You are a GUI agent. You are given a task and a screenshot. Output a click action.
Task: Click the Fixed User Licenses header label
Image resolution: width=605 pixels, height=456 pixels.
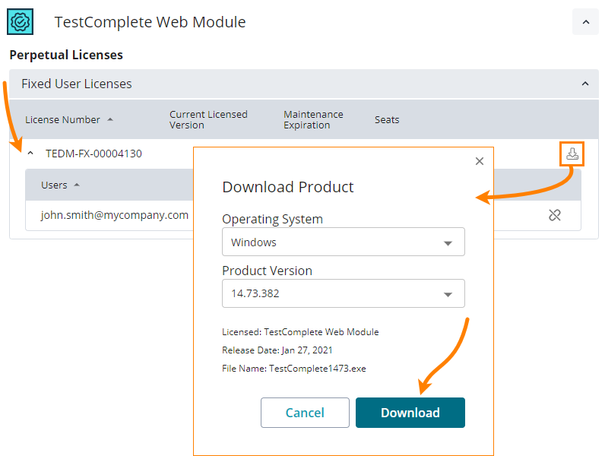(76, 84)
